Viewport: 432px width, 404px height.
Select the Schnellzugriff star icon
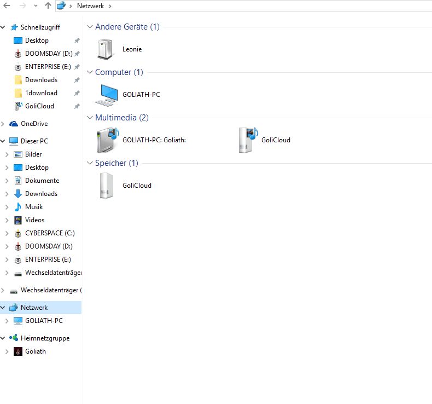(x=14, y=27)
